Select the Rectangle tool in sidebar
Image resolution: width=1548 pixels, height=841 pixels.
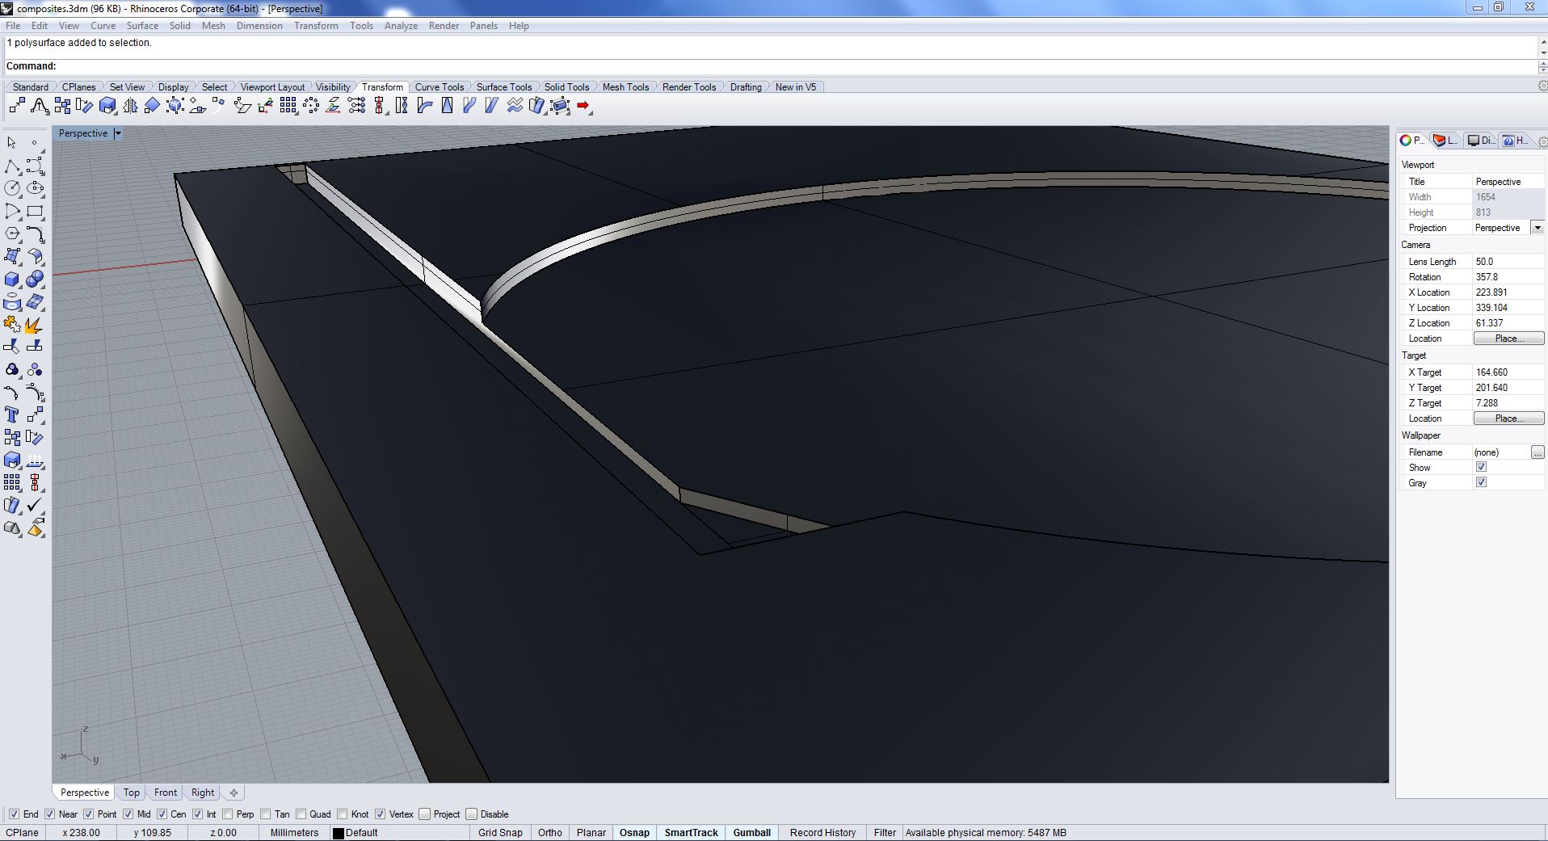(x=35, y=212)
